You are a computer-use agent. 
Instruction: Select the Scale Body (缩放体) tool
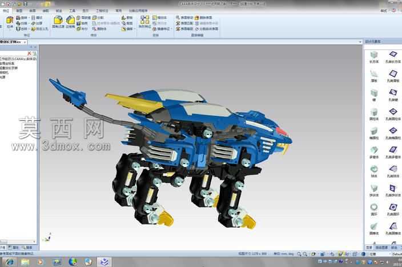point(159,18)
